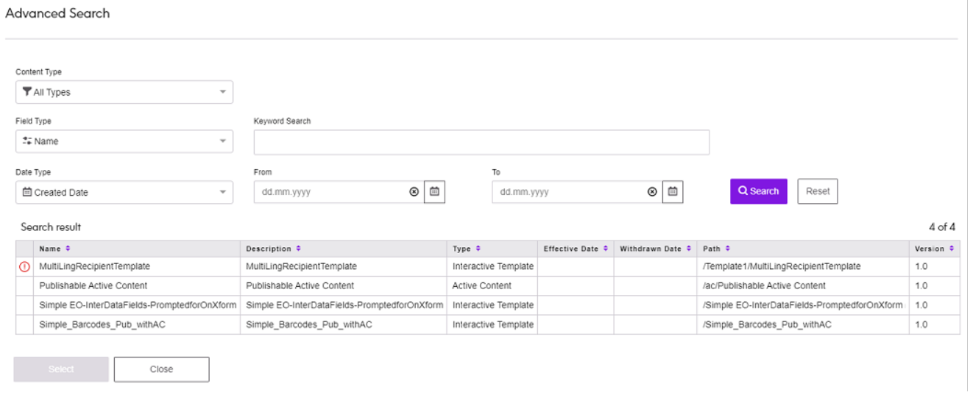Sort results by Version column

952,249
